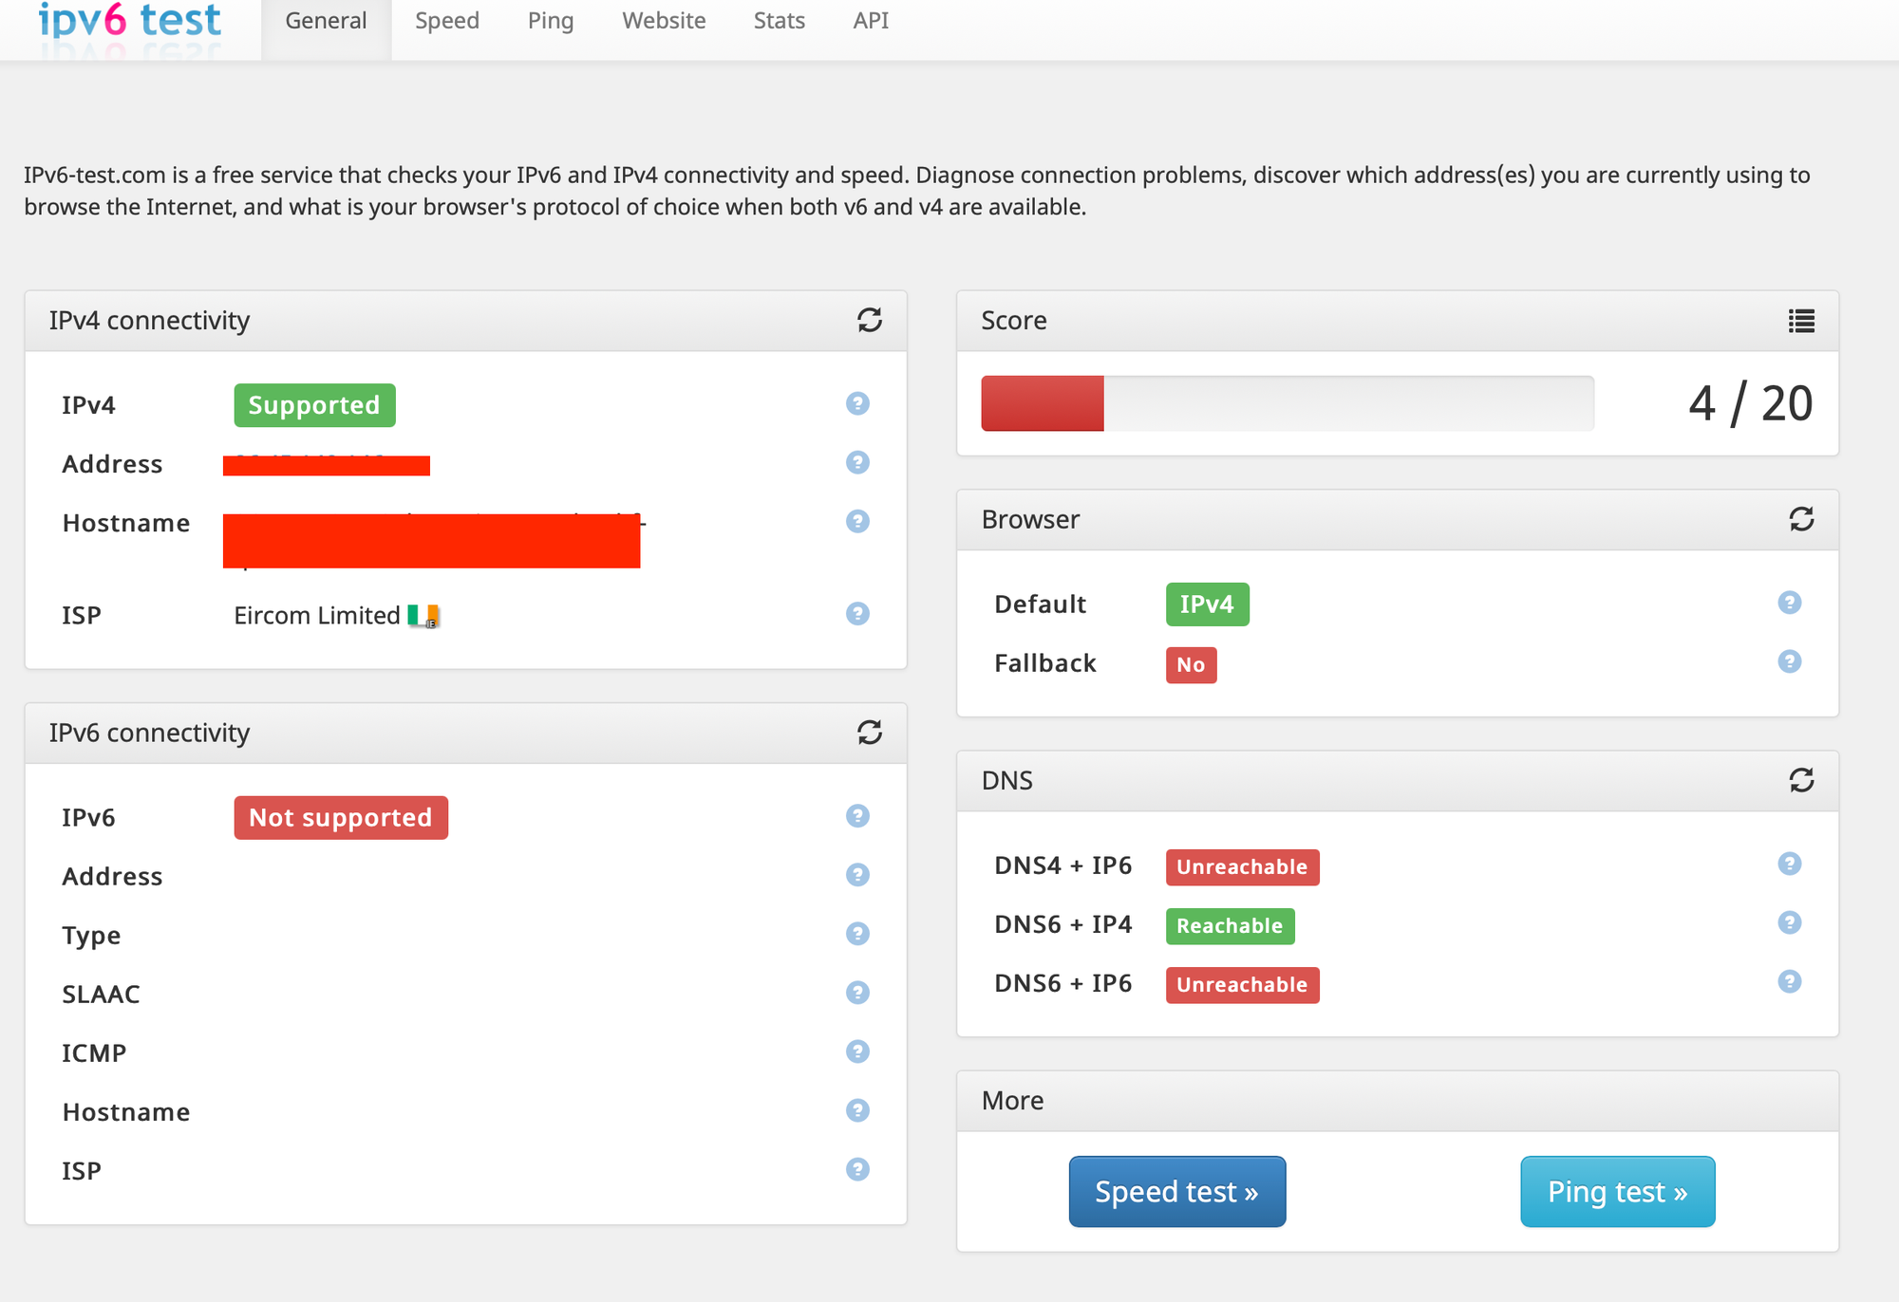Switch to the Speed tab
The image size is (1899, 1302).
tap(446, 20)
